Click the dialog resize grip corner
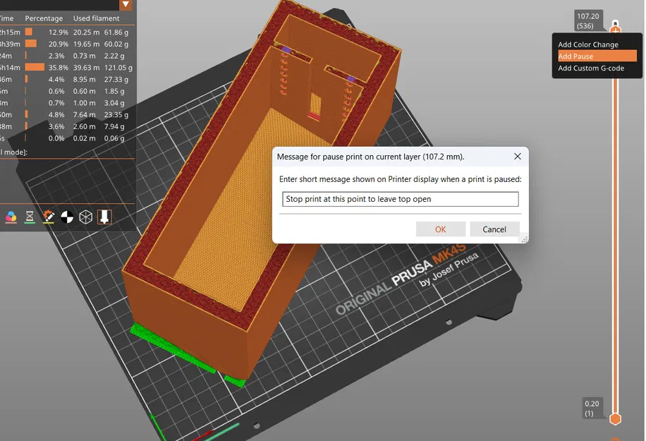646x441 pixels. (x=525, y=239)
